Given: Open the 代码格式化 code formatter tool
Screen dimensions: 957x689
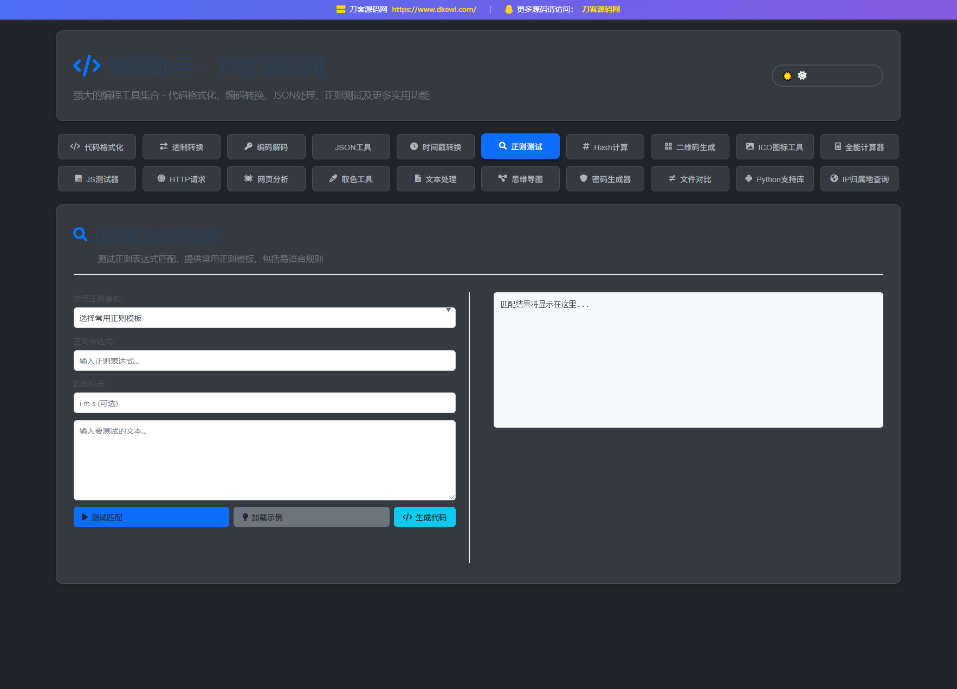Looking at the screenshot, I should pos(96,146).
